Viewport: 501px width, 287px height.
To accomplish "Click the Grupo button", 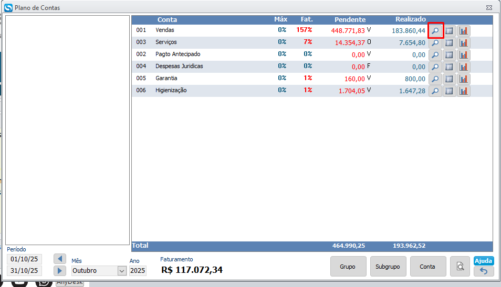I will (x=347, y=267).
